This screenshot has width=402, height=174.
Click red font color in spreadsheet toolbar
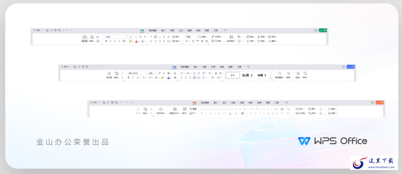(137, 41)
